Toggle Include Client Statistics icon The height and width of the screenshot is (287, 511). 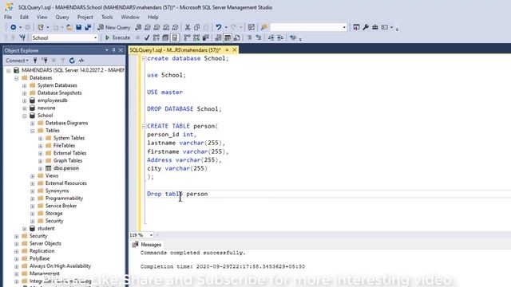[x=206, y=37]
